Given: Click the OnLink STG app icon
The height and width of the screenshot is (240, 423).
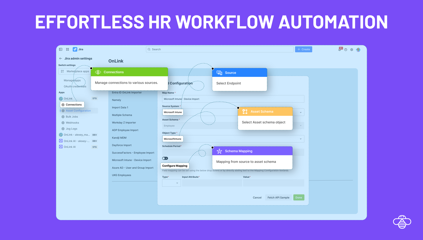Looking at the screenshot, I should click(61, 99).
